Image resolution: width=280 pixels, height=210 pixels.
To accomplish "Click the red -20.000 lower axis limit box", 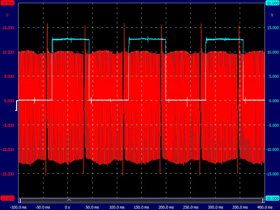I will (8, 198).
